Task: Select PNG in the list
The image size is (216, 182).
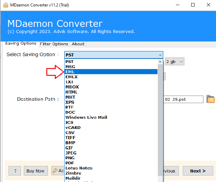Action: (x=111, y=158)
